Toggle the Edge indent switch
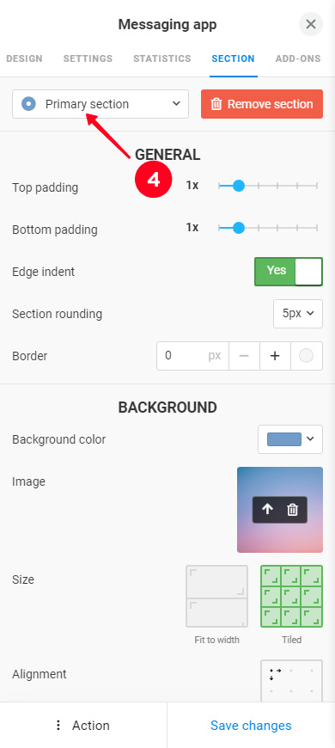 pos(289,272)
